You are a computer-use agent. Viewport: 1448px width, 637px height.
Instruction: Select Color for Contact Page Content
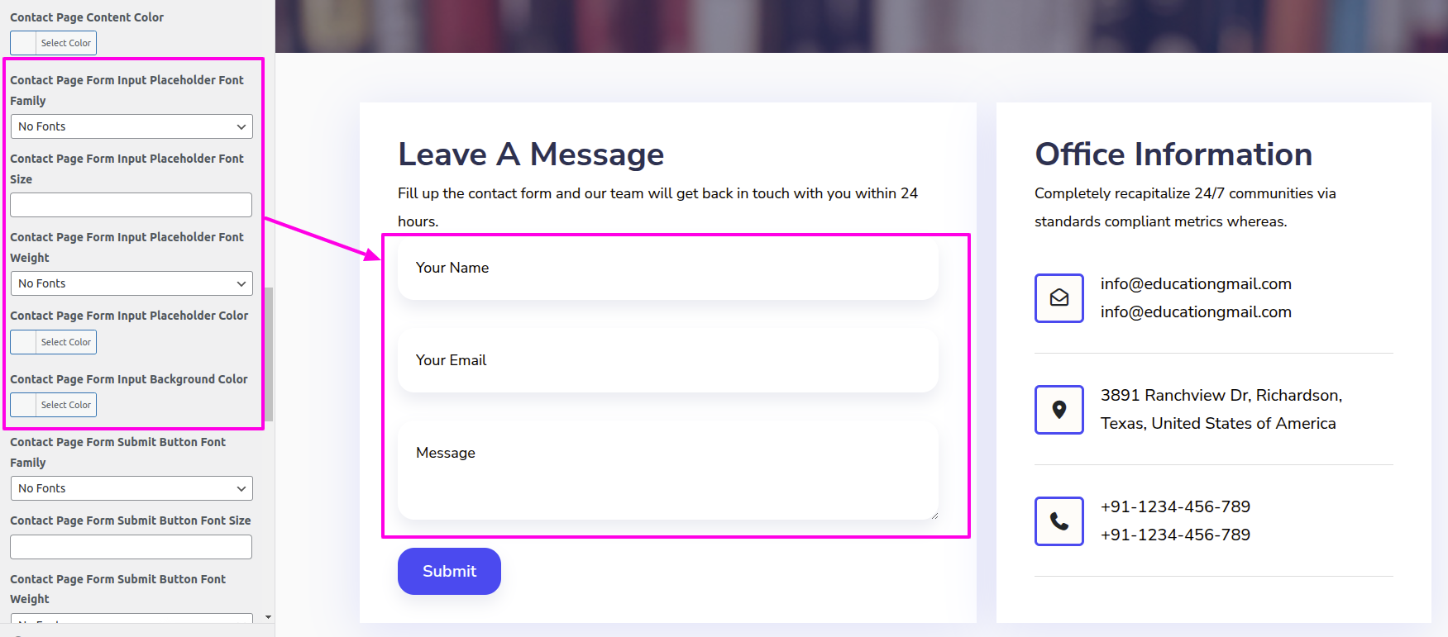point(54,43)
